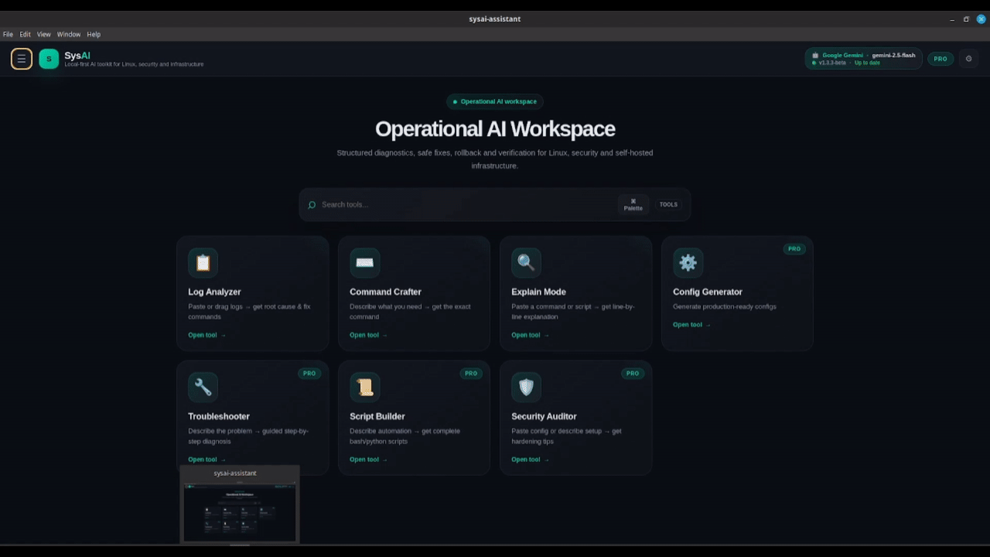Open tool link for Security Auditor
Image resolution: width=990 pixels, height=557 pixels.
530,460
